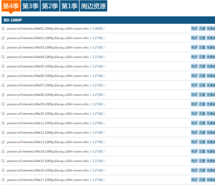Viewport: 215px width, 185px height.
Task: Open the s04e04 mkv file link
Action: [x=48, y=57]
